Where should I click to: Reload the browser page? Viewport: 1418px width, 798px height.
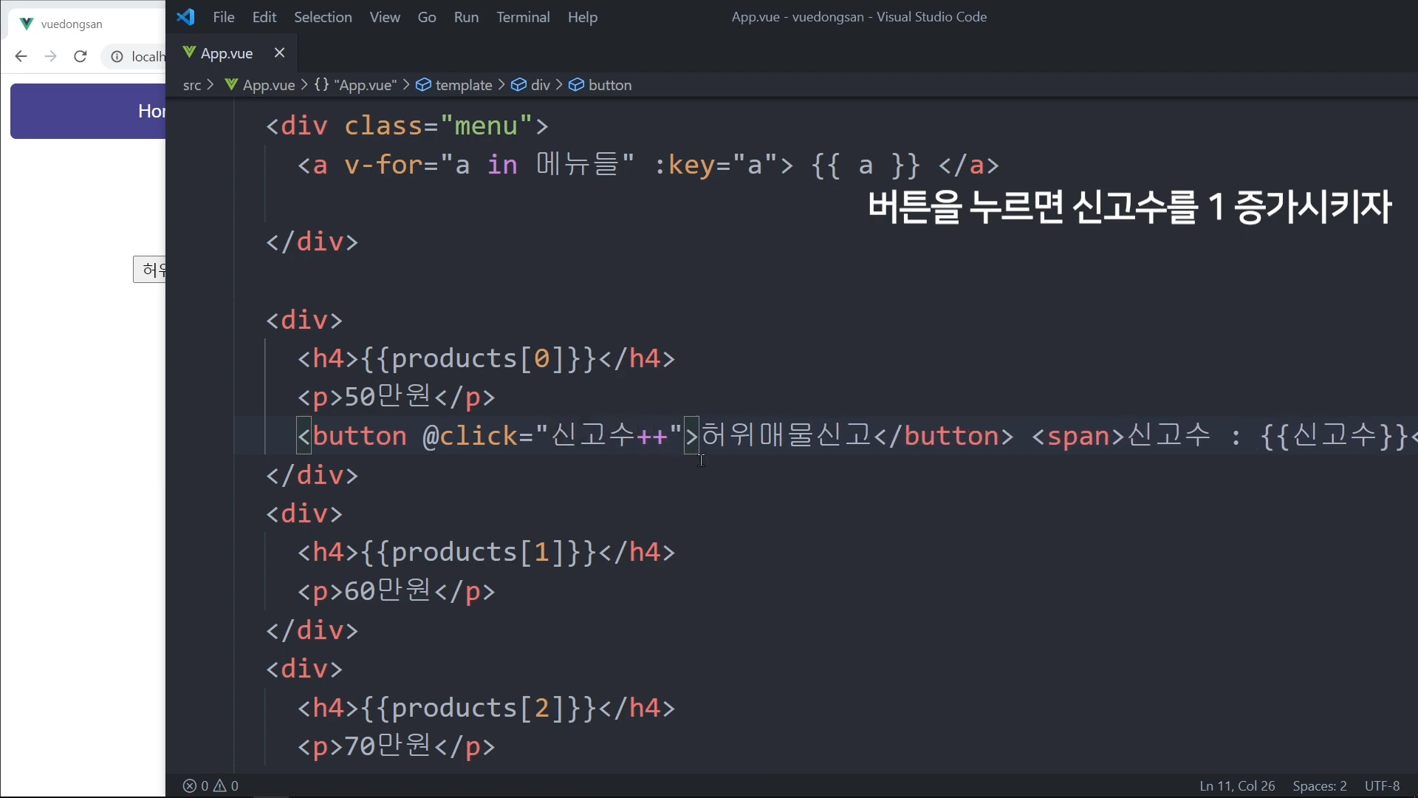(x=81, y=56)
